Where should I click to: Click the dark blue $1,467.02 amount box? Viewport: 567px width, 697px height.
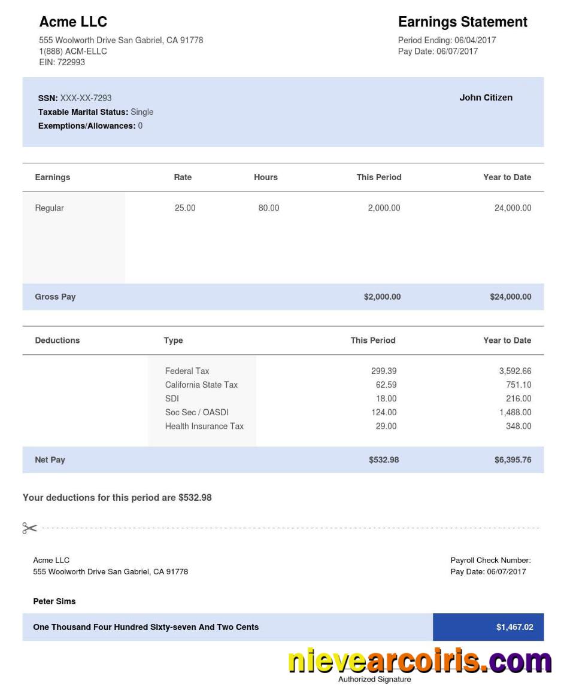click(488, 627)
